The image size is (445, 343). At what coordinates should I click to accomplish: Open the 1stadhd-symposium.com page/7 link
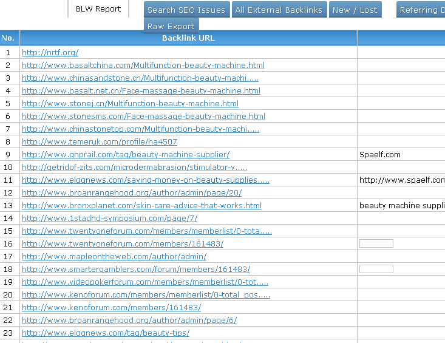coord(109,219)
